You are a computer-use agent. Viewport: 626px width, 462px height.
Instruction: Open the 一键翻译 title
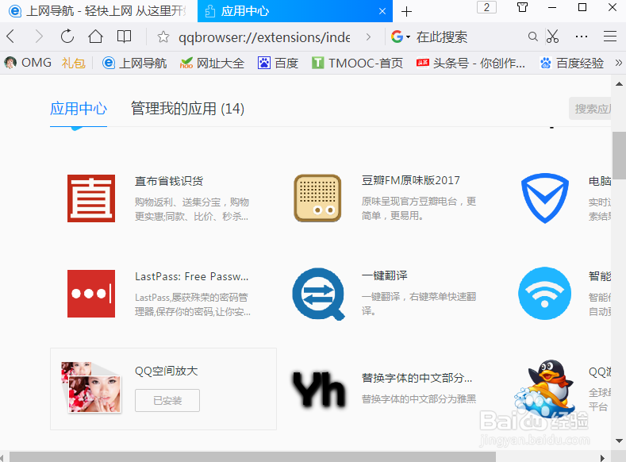(384, 275)
